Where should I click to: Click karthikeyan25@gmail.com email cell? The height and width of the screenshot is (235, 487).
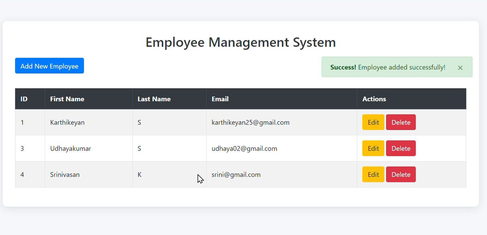[251, 122]
